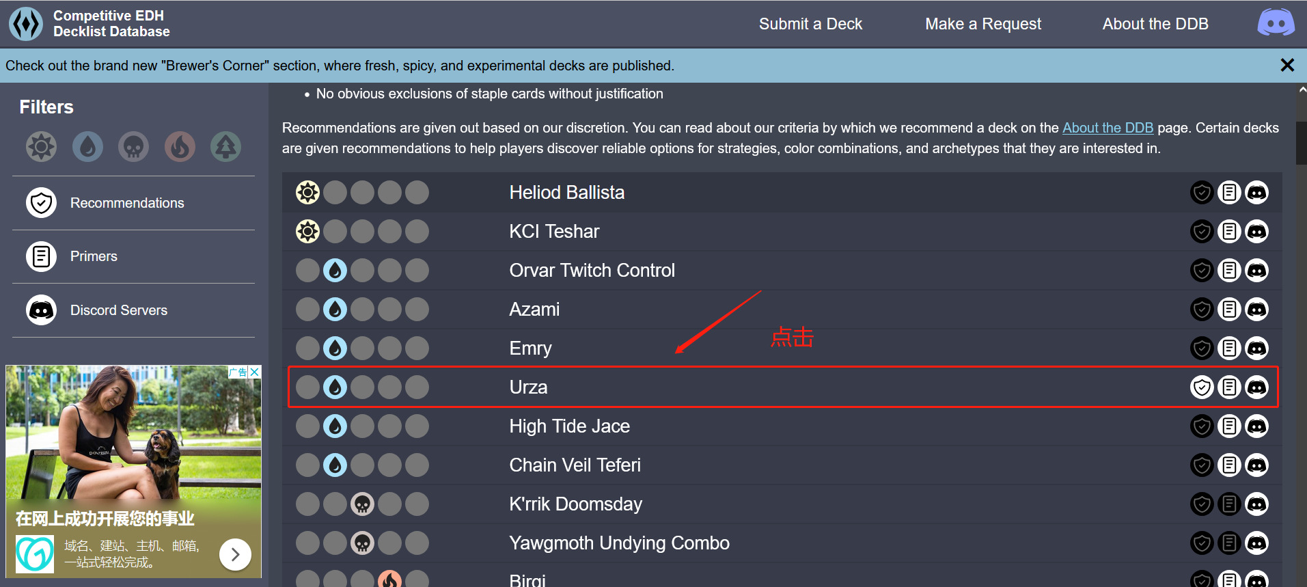The height and width of the screenshot is (587, 1307).
Task: Open Discord icon for K'rrik Doomsday
Action: pos(1256,504)
